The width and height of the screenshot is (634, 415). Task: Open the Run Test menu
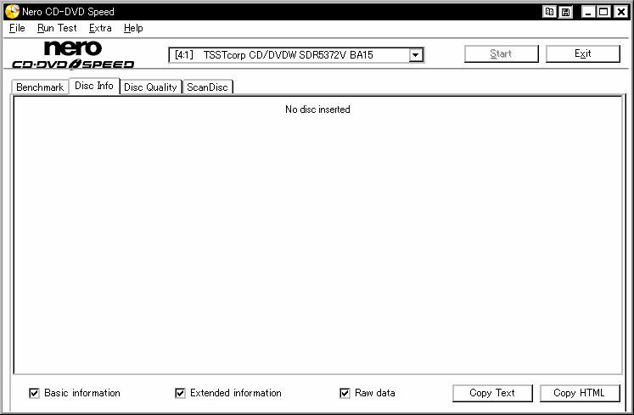tap(57, 28)
